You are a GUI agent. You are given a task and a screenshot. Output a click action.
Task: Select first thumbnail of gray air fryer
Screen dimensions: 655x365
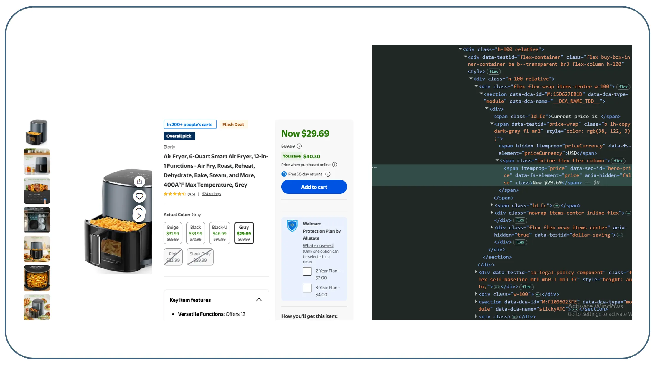pyautogui.click(x=37, y=132)
